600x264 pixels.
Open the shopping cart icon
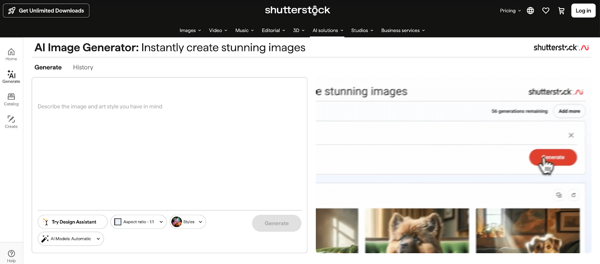[x=561, y=10]
